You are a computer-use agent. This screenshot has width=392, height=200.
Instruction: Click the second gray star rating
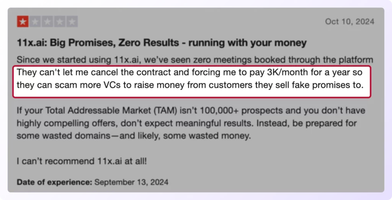tap(35, 22)
